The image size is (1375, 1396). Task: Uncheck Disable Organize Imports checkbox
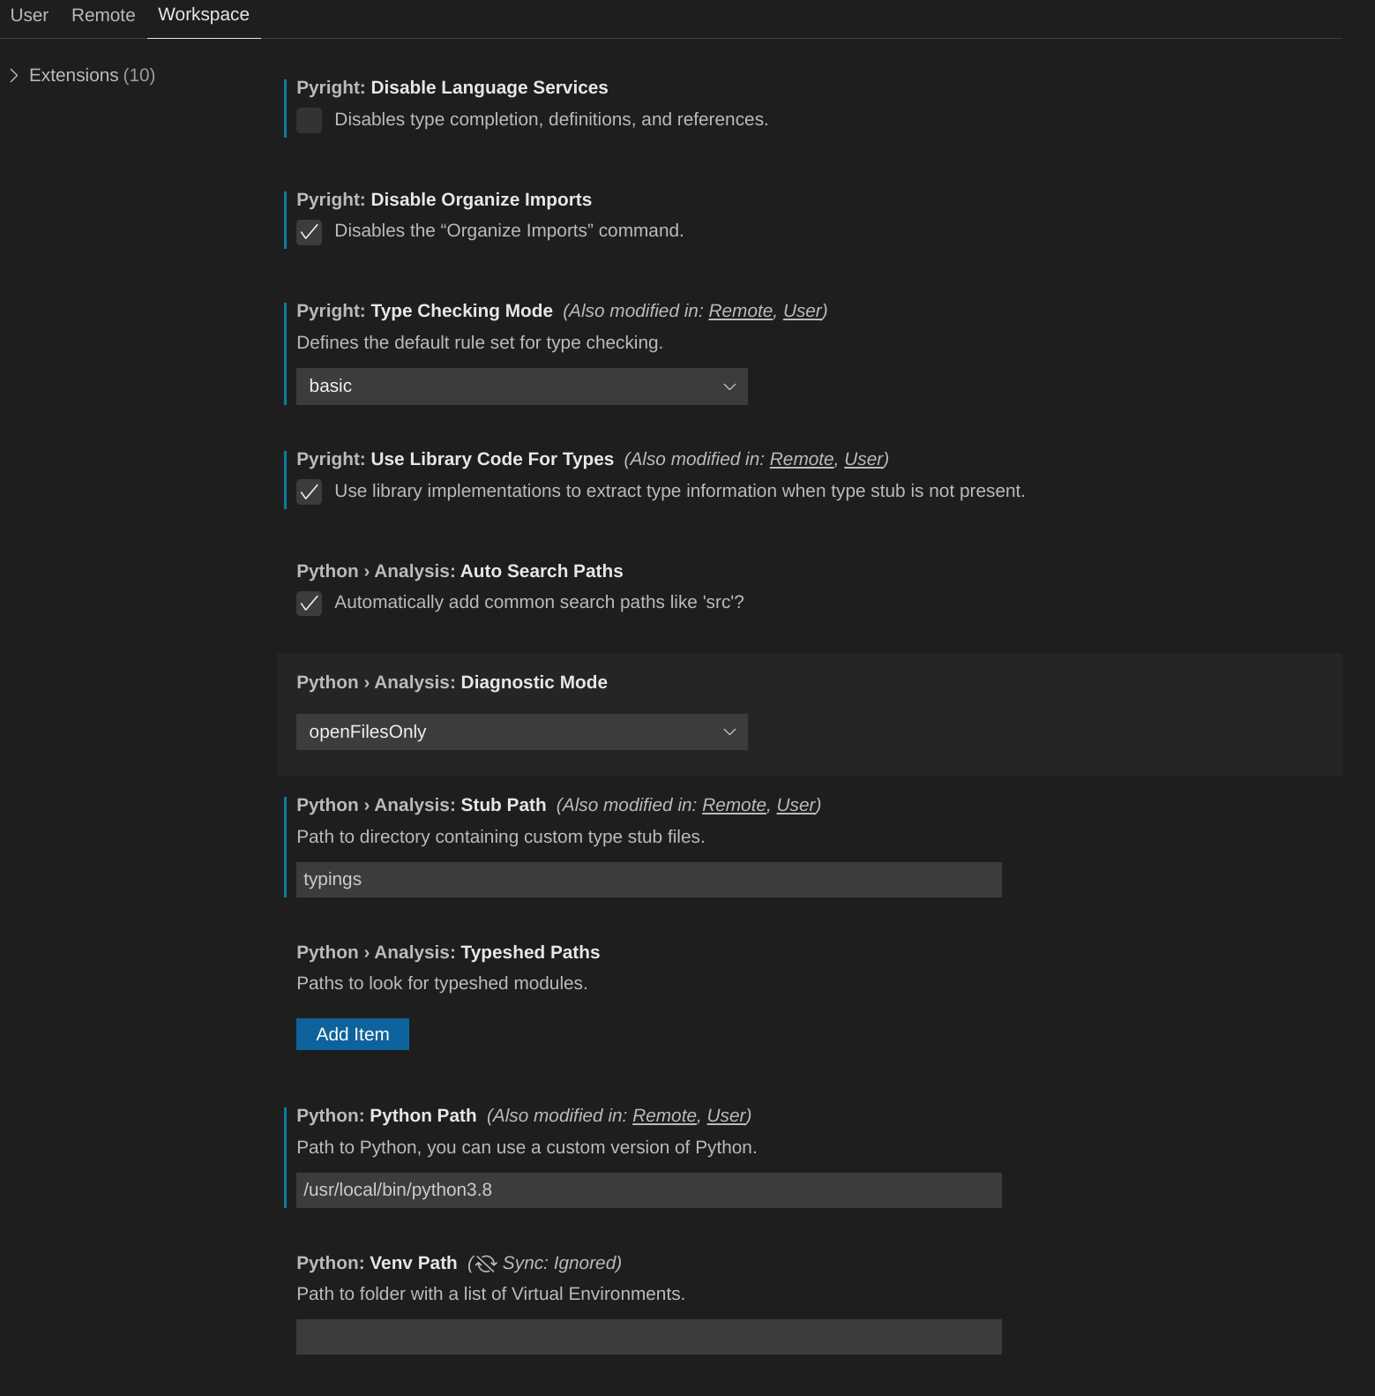coord(310,232)
